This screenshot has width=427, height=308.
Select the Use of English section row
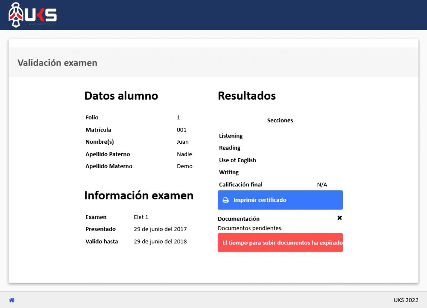point(280,160)
